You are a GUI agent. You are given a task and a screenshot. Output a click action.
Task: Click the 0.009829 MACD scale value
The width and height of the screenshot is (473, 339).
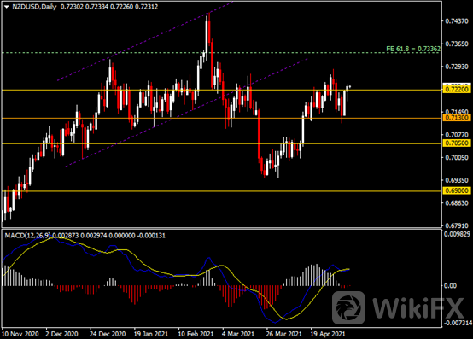tap(457, 234)
